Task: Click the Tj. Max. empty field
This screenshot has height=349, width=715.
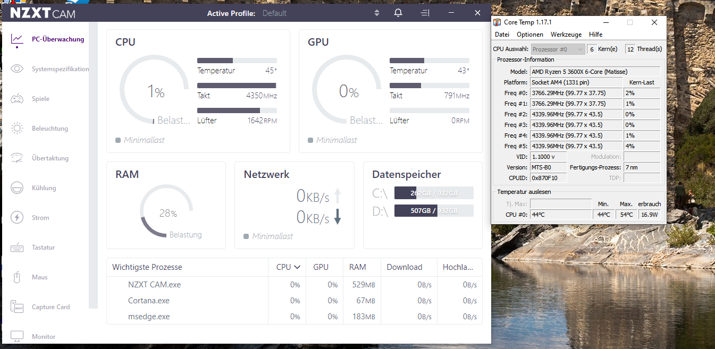Action: click(x=561, y=204)
